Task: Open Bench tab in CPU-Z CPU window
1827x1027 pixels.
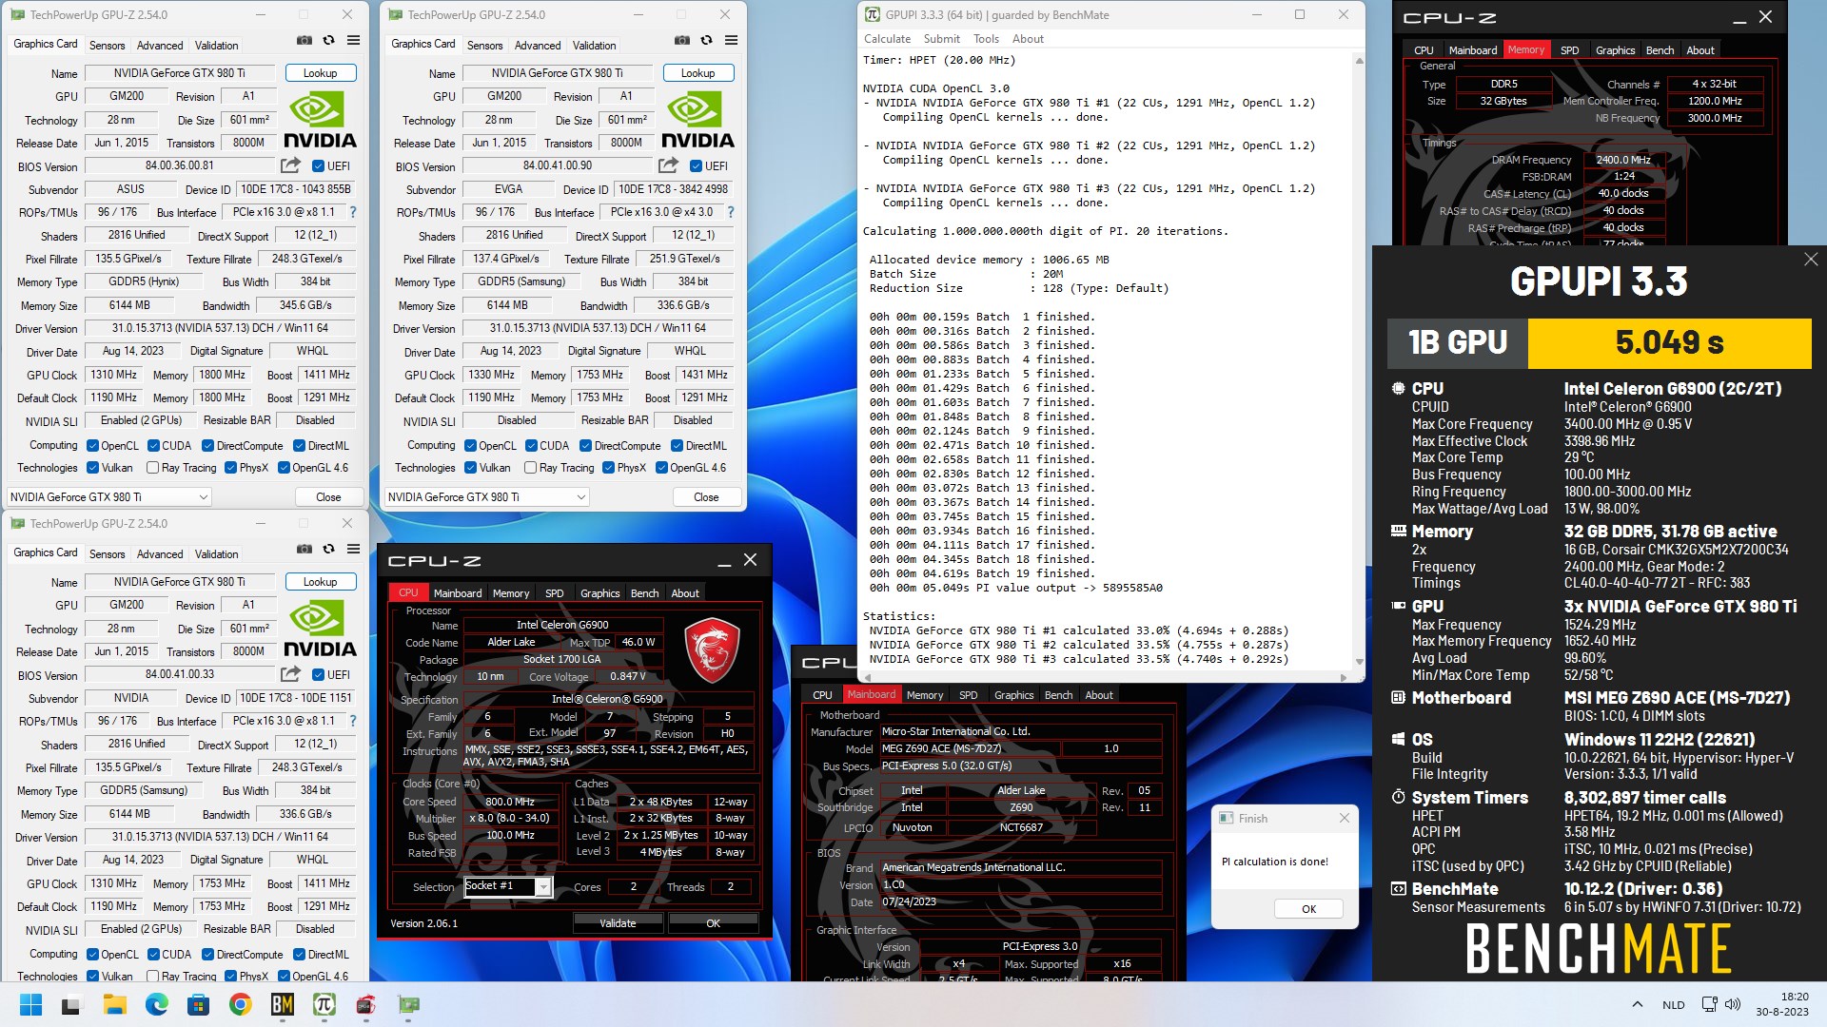Action: 644,593
